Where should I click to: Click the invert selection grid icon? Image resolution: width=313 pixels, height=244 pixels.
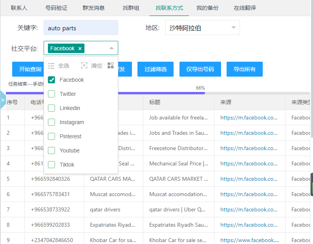[110, 65]
